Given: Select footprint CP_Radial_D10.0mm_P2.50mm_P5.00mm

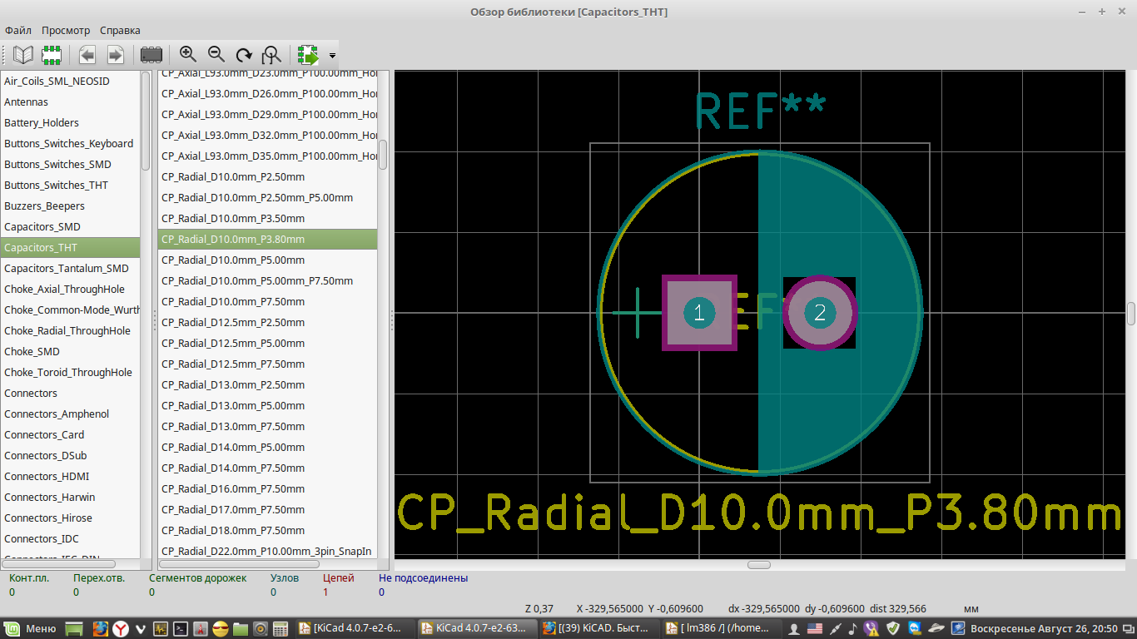Looking at the screenshot, I should pyautogui.click(x=267, y=197).
